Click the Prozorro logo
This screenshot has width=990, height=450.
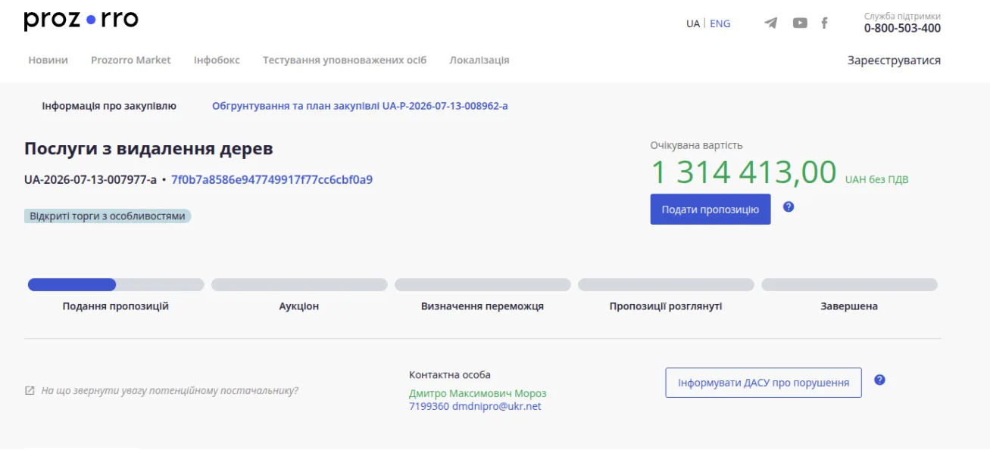click(x=81, y=20)
